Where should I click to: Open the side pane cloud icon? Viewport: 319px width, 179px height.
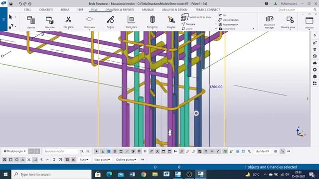tap(315, 63)
